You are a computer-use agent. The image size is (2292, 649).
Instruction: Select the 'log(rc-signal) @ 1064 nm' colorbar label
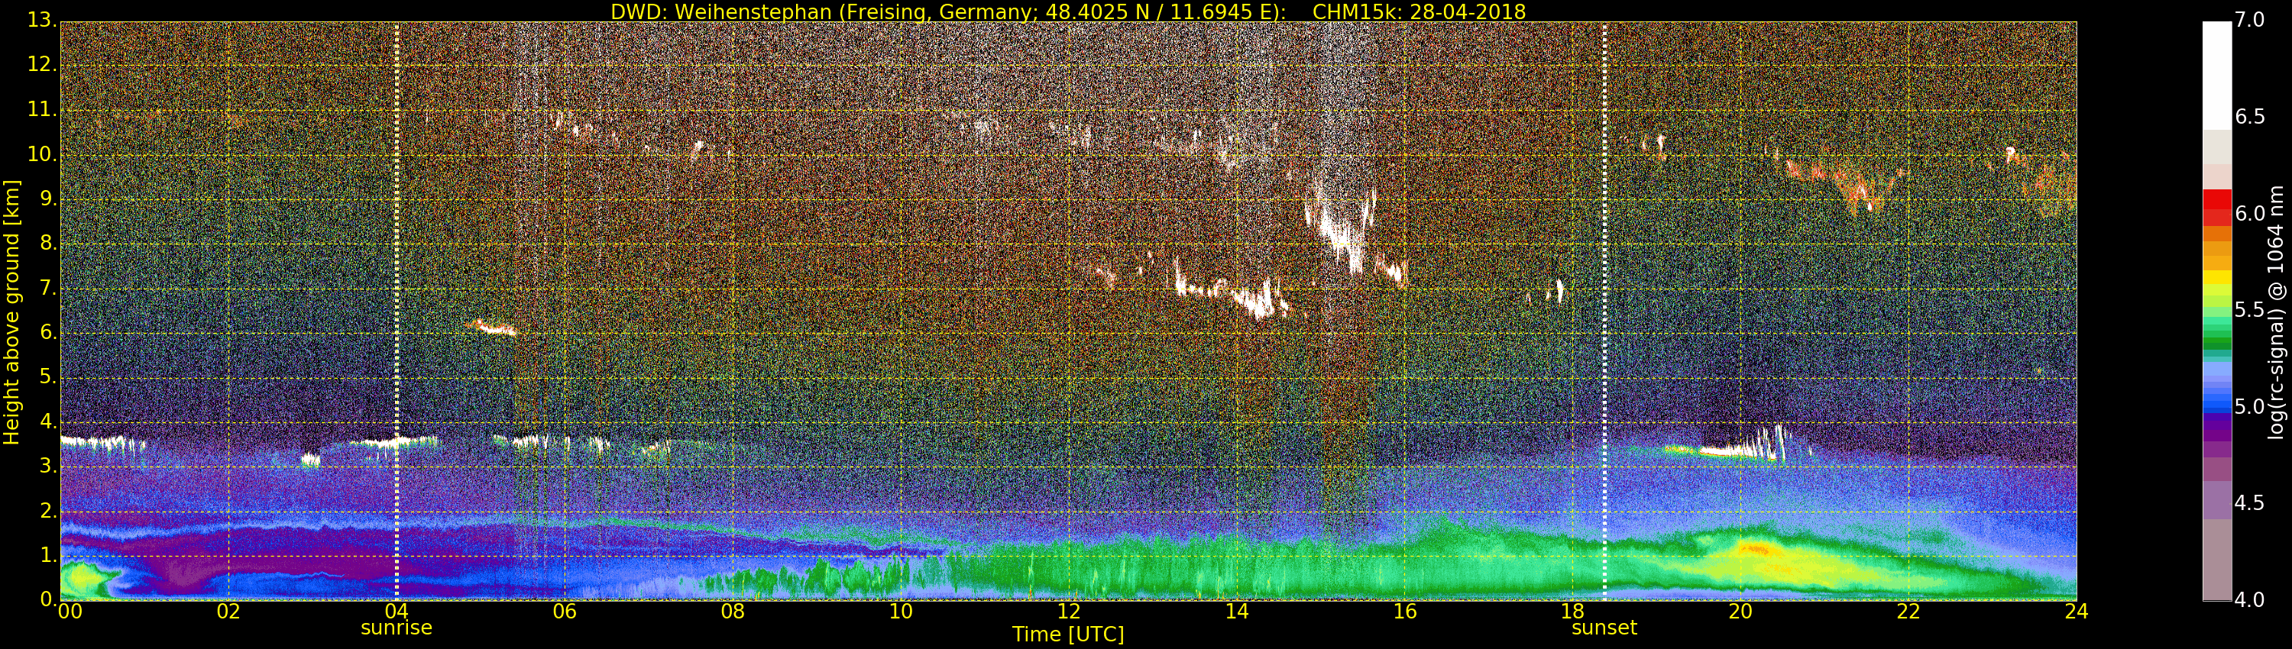(2277, 312)
